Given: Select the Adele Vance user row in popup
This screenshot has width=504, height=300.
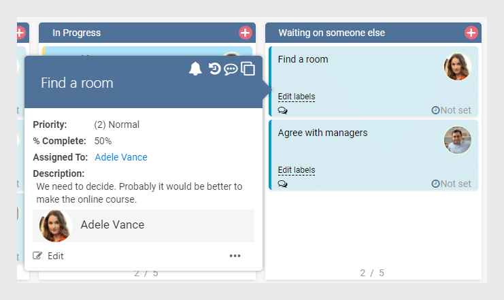Looking at the screenshot, I should click(144, 226).
